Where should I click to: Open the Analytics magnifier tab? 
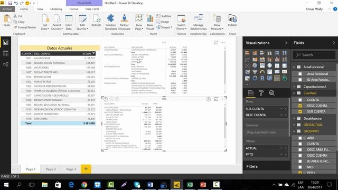pos(271,93)
